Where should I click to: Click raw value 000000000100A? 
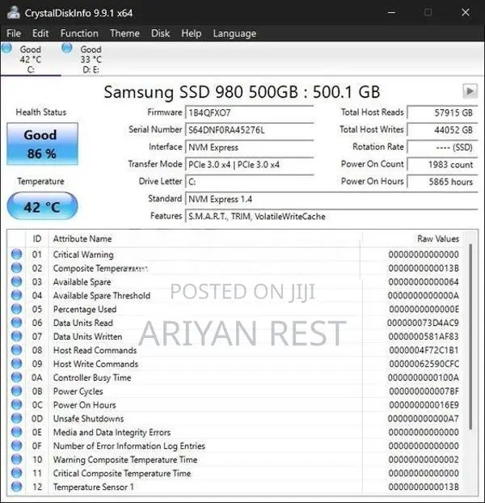(423, 378)
